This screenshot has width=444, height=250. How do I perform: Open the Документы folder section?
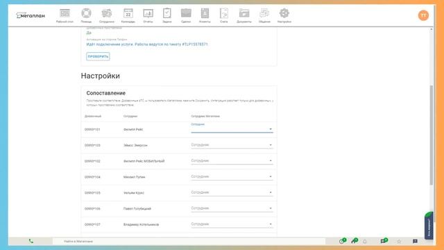(x=244, y=15)
